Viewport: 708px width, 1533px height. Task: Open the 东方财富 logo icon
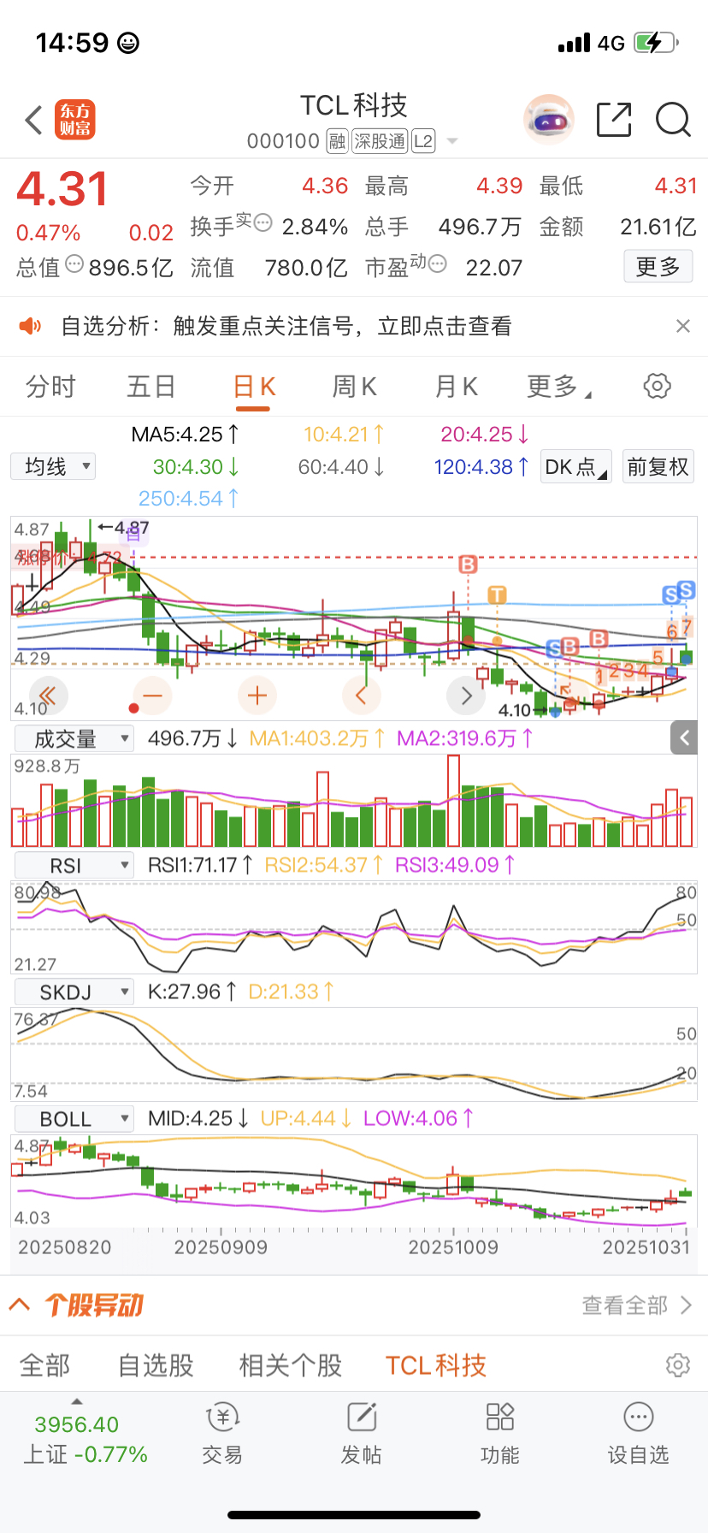tap(75, 120)
